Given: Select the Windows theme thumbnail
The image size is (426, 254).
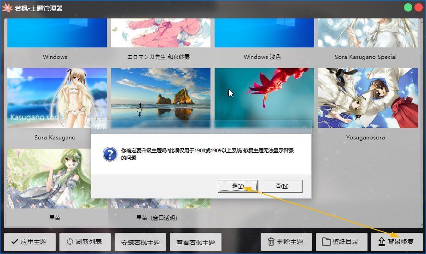Looking at the screenshot, I should click(x=57, y=33).
